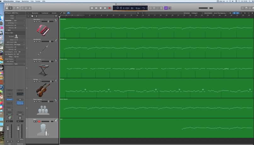Open the Quantisieren value dropdown
The height and width of the screenshot is (145, 254).
coord(20,20)
